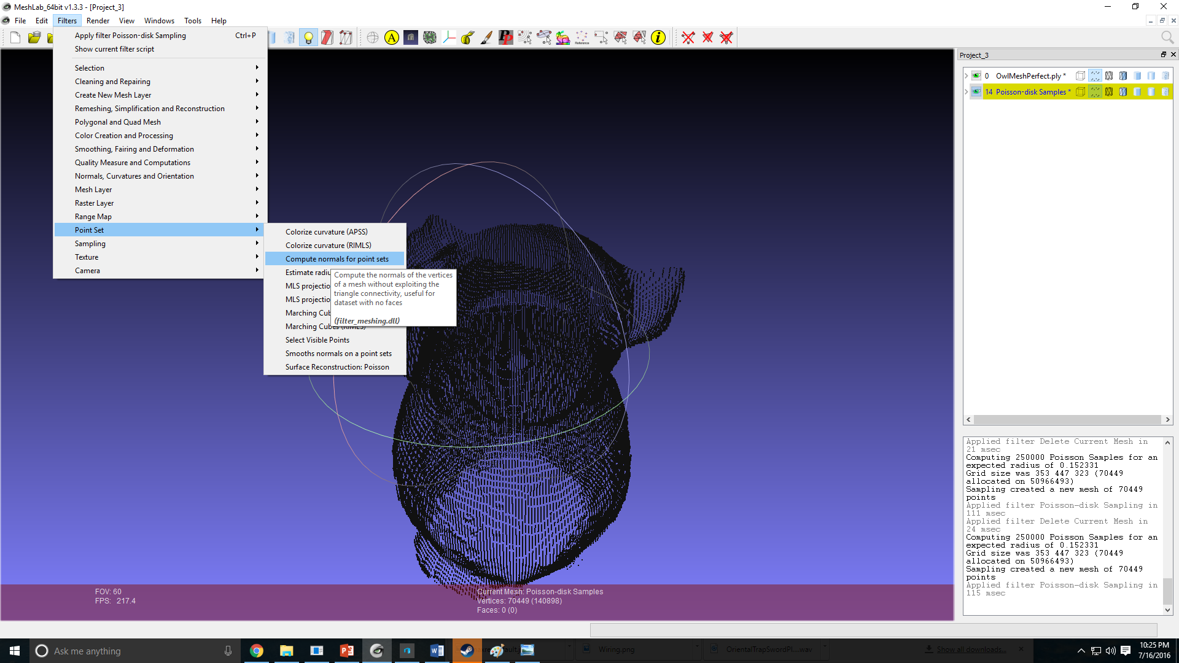Toggle the Fancy Lighting wireframe-box icon

pyautogui.click(x=346, y=38)
